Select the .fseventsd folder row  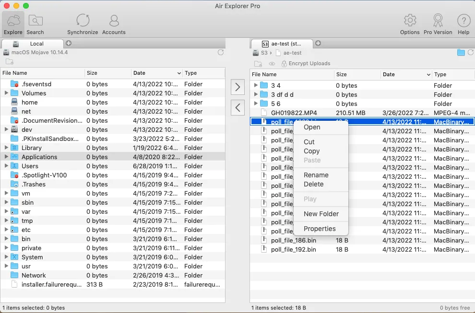pos(113,84)
